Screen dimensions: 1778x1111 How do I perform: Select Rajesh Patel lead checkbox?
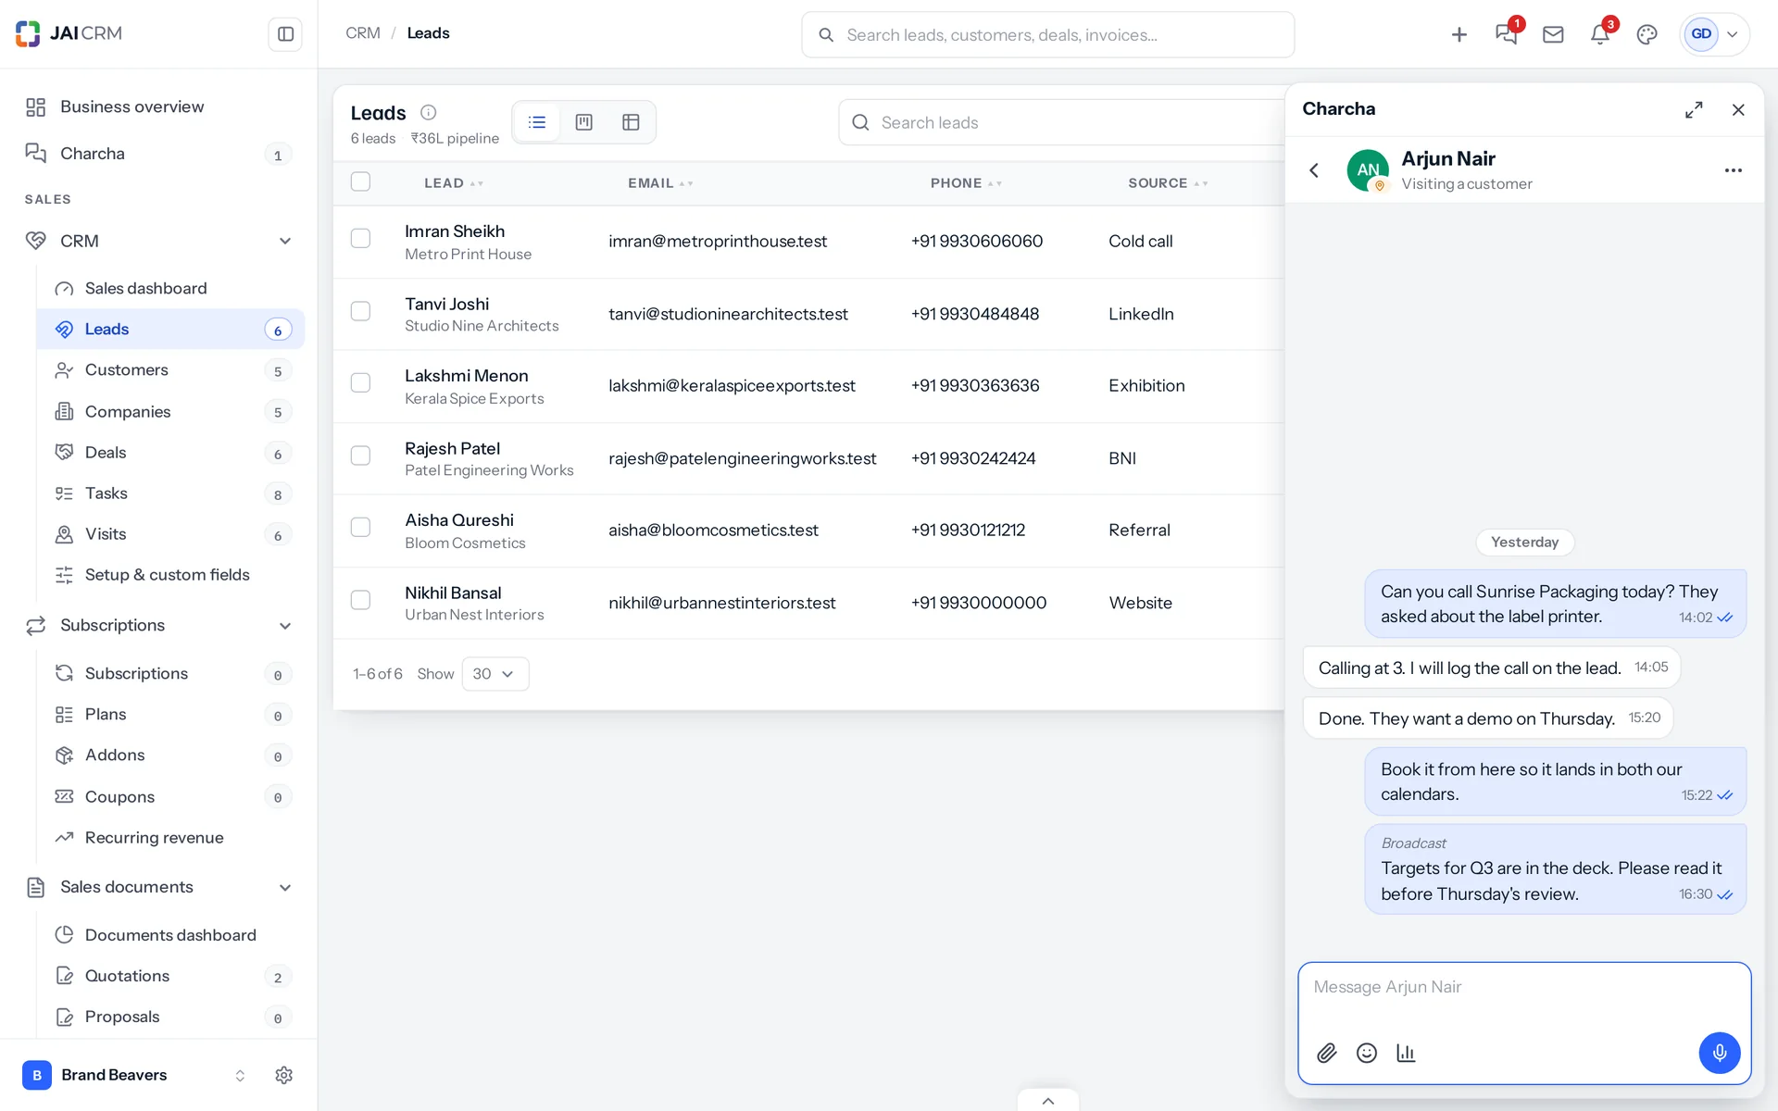[360, 456]
